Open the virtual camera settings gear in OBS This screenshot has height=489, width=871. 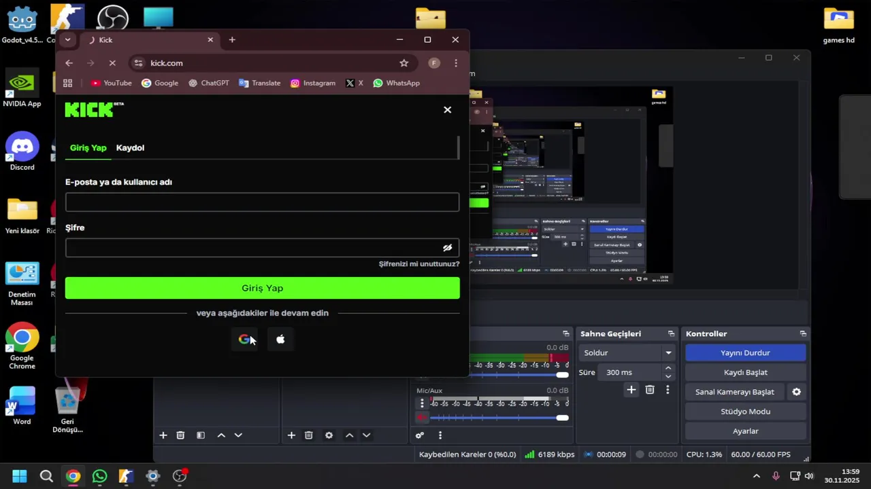point(796,392)
